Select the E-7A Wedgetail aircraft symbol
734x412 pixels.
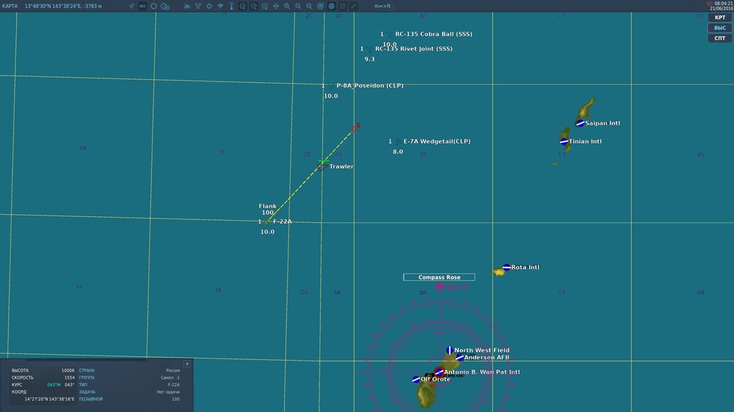tap(397, 141)
